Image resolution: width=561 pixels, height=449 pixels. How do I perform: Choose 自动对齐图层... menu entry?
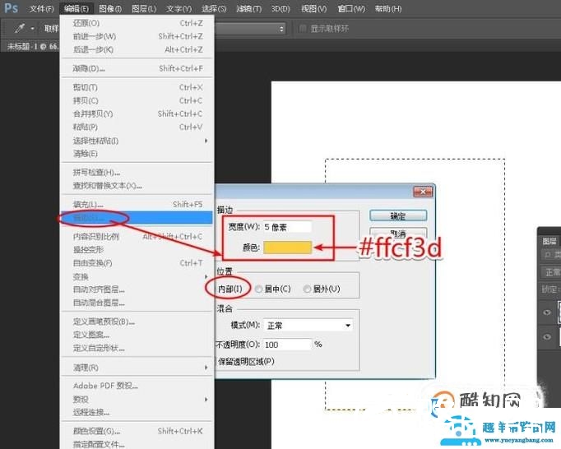[x=137, y=289]
